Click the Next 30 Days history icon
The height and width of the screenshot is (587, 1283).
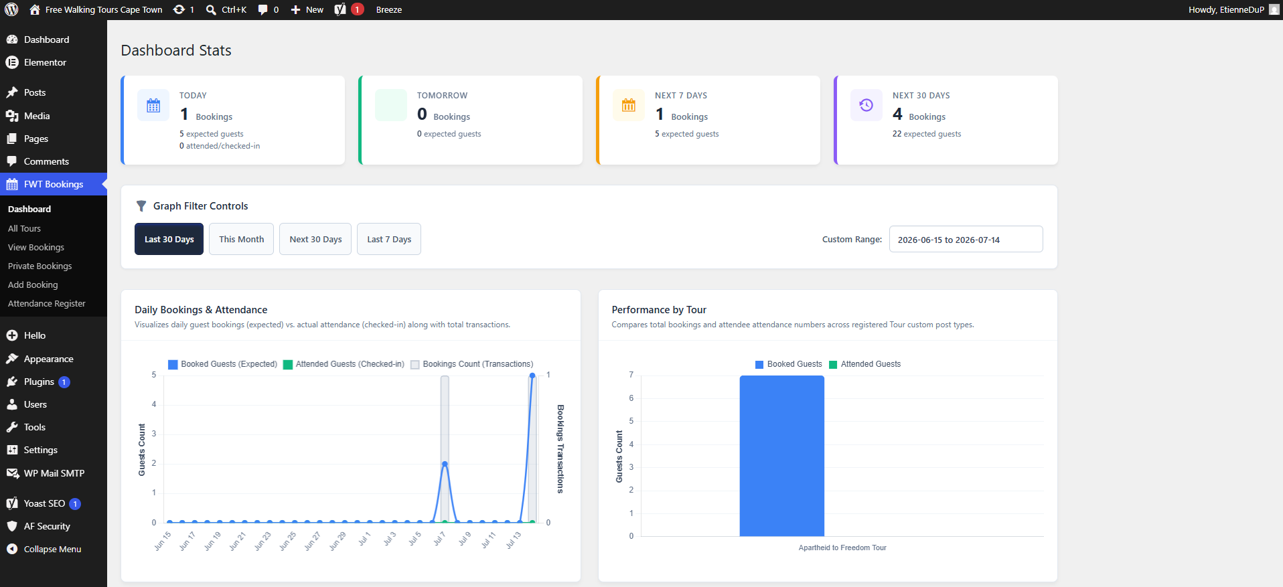(x=866, y=105)
